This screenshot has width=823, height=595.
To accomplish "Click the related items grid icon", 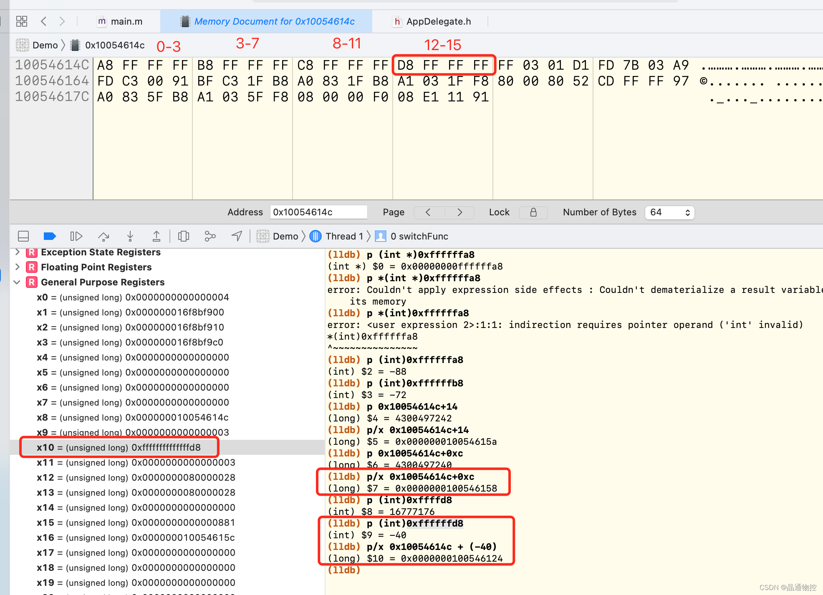I will pyautogui.click(x=22, y=21).
